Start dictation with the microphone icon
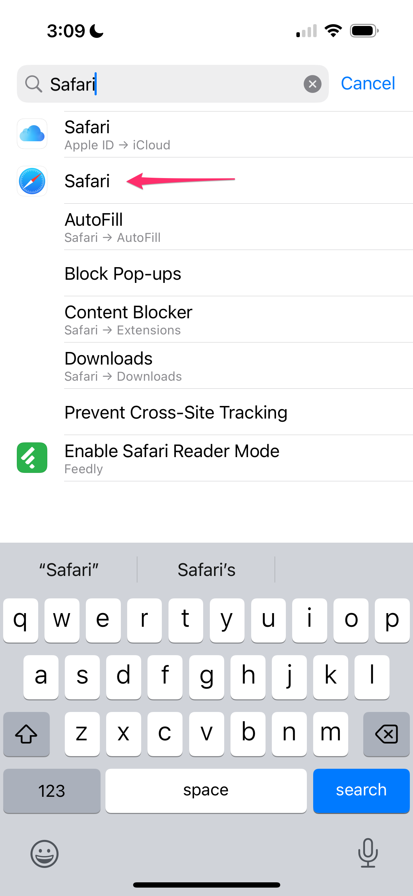Screen dimensions: 413x896 pyautogui.click(x=368, y=853)
